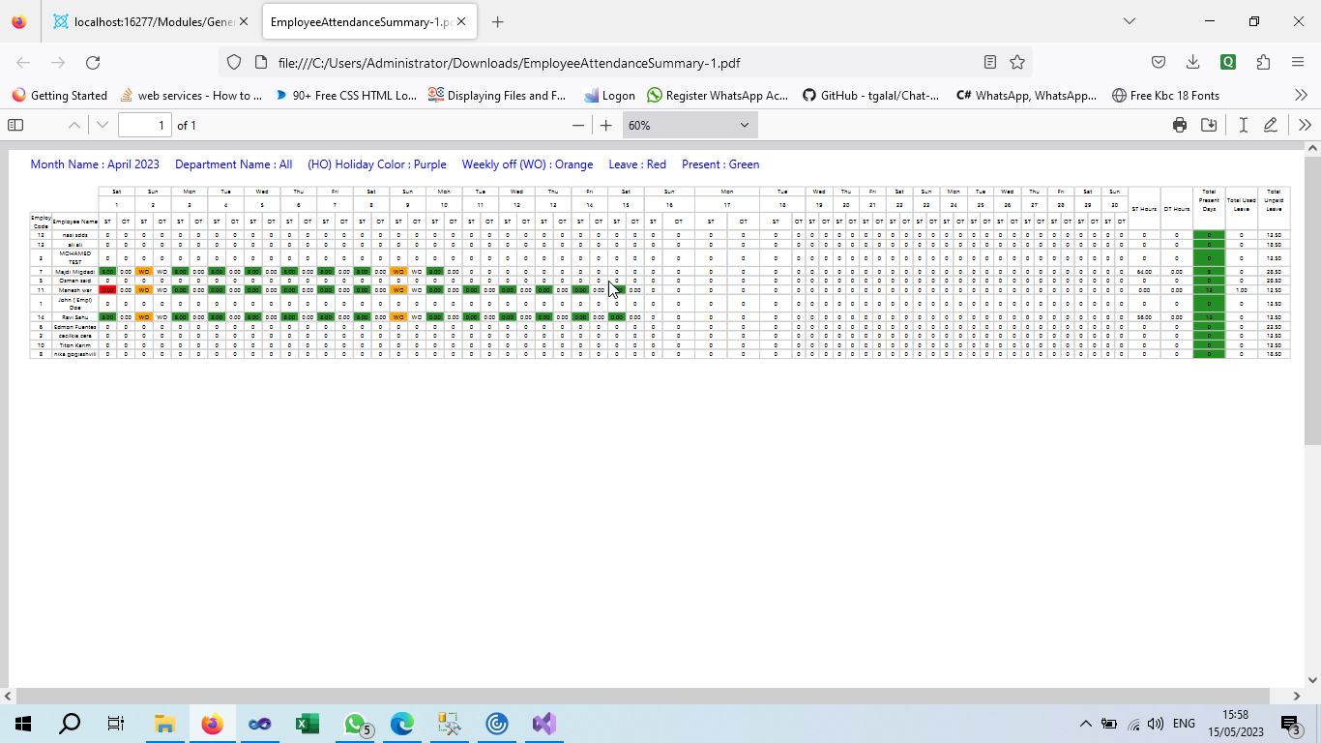Viewport: 1321px width, 743px height.
Task: Open Firefox downloads panel
Action: pyautogui.click(x=1193, y=63)
